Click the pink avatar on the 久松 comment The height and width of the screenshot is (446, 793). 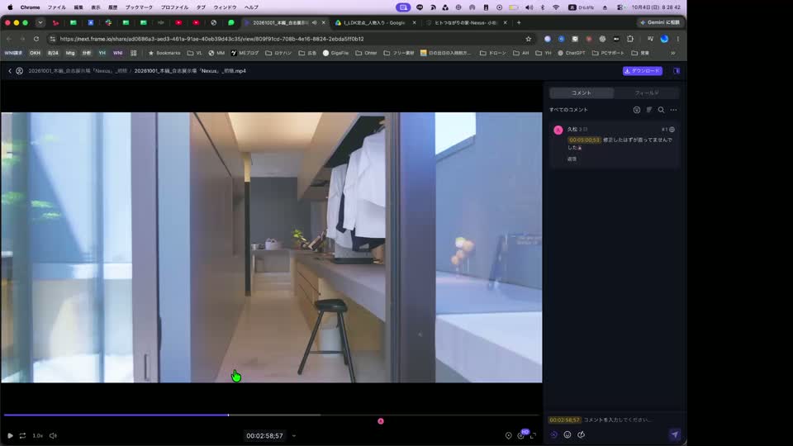[x=558, y=130]
